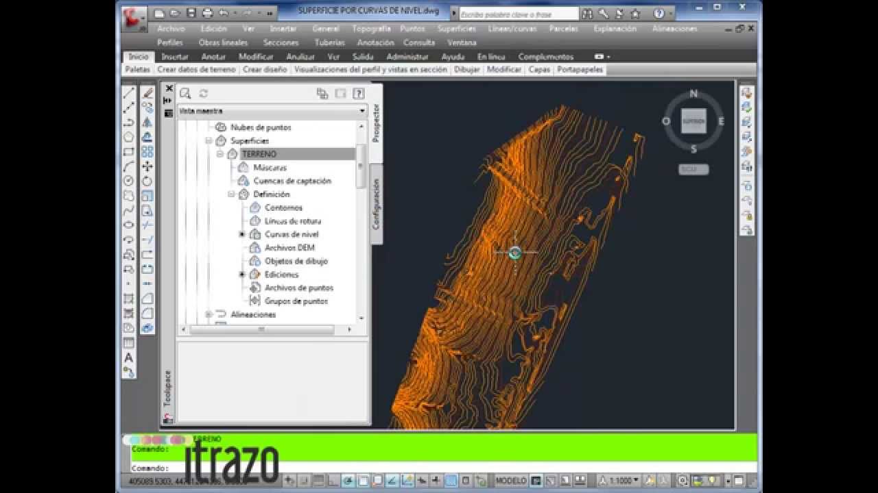The width and height of the screenshot is (878, 493).
Task: Click the favorites star icon in title bar
Action: coord(635,14)
